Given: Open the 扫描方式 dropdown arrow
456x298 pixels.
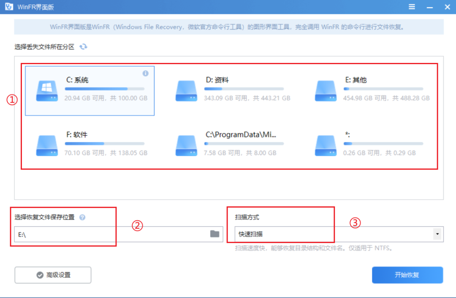Looking at the screenshot, I should coord(437,234).
